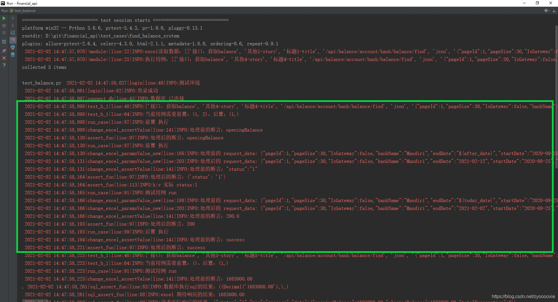Click the Run panel label
Image resolution: width=558 pixels, height=302 pixels.
(5, 11)
